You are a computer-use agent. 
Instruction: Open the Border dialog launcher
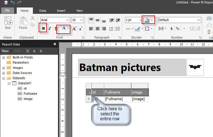coord(152,37)
